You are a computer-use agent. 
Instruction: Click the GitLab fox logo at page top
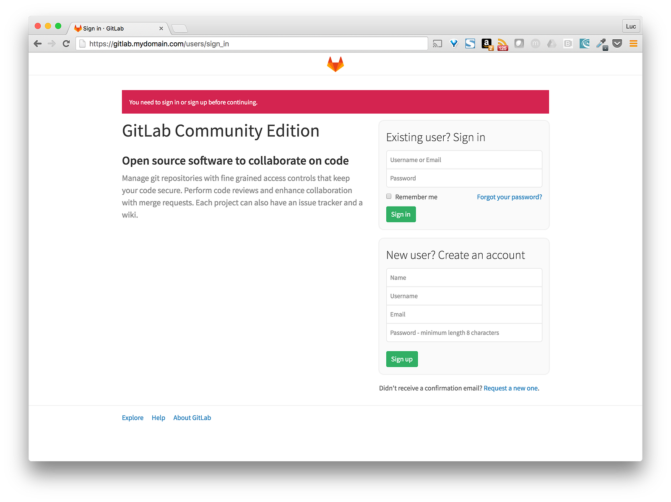tap(335, 64)
